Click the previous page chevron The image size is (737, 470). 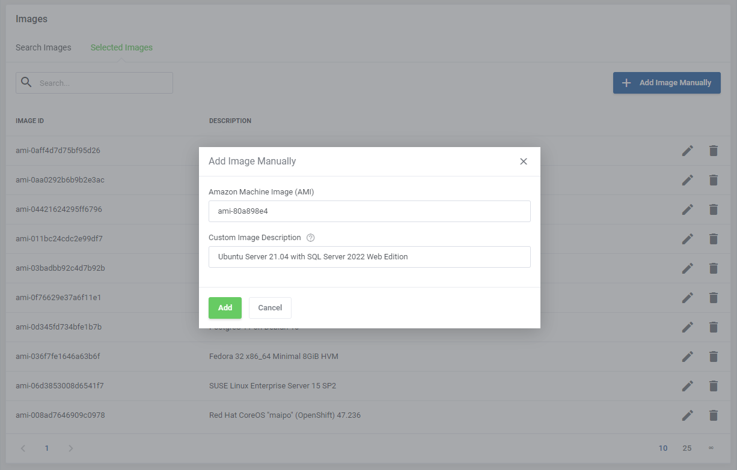[x=23, y=448]
